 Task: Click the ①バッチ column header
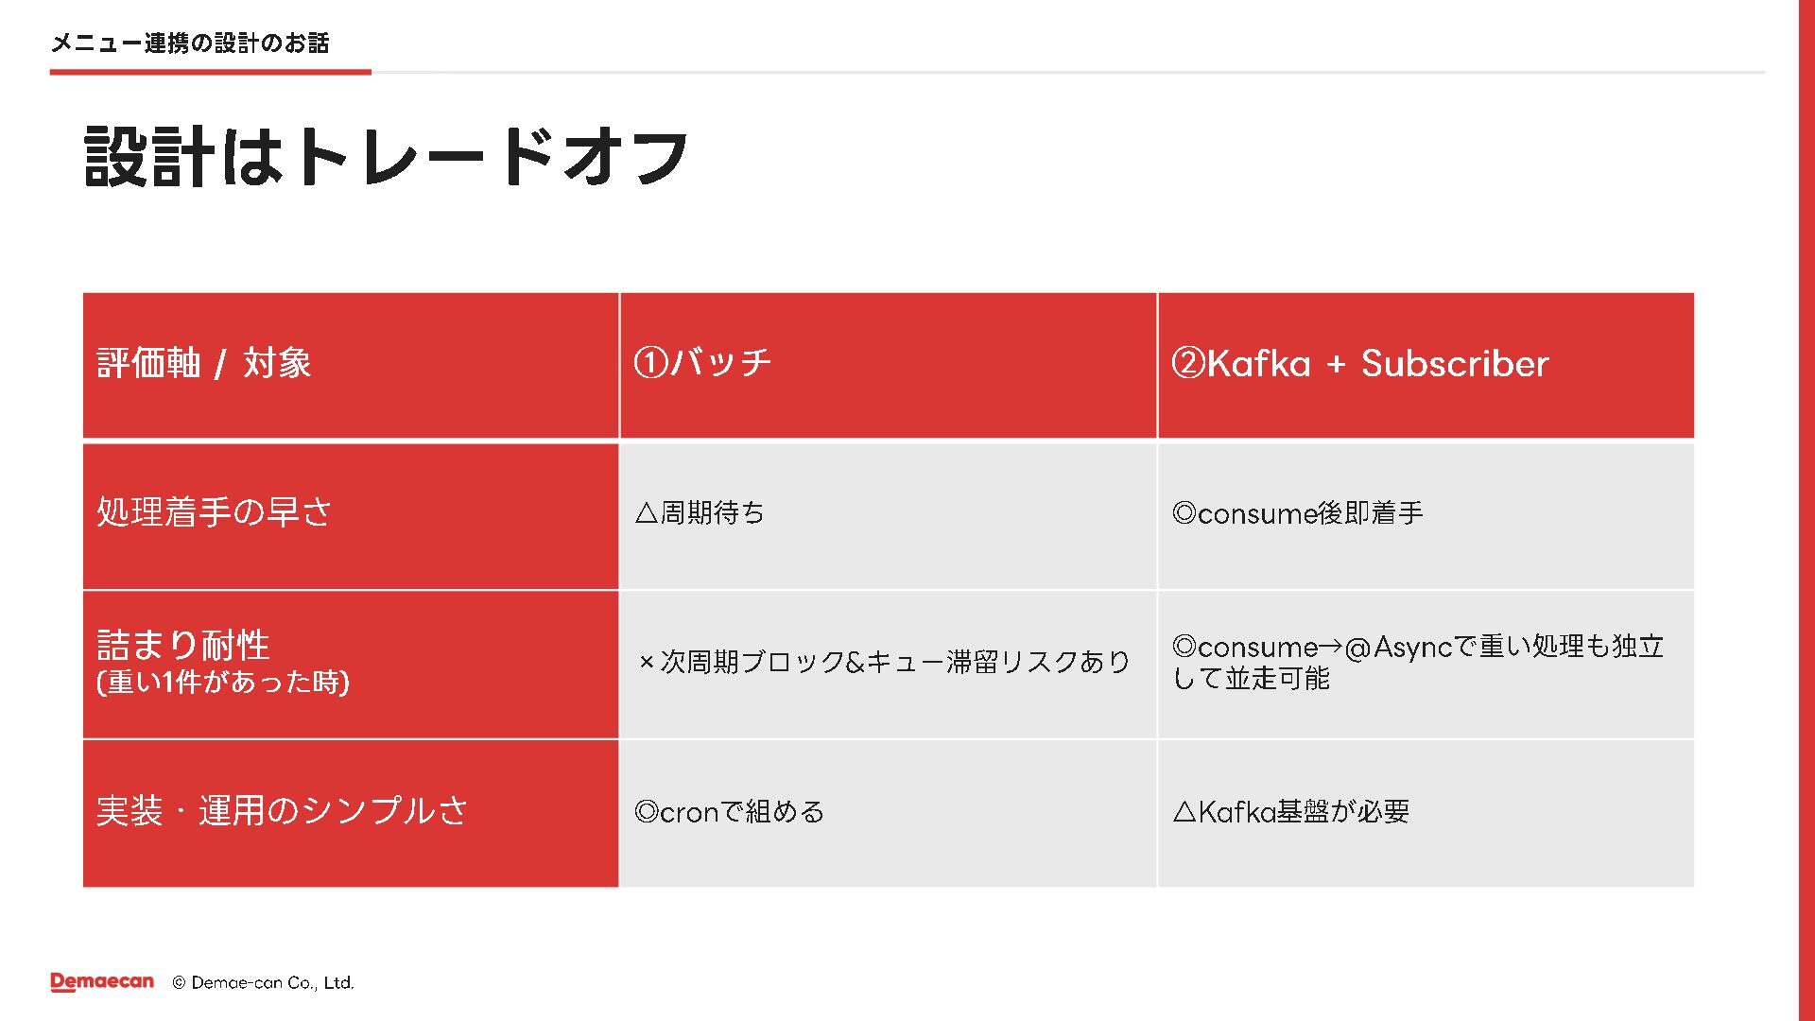click(888, 365)
